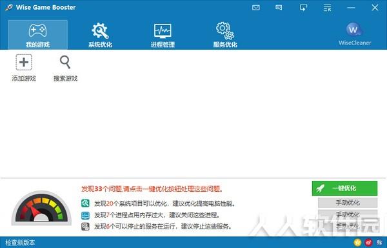Click the red Weibo icon in status bar
The image size is (387, 248).
368,243
